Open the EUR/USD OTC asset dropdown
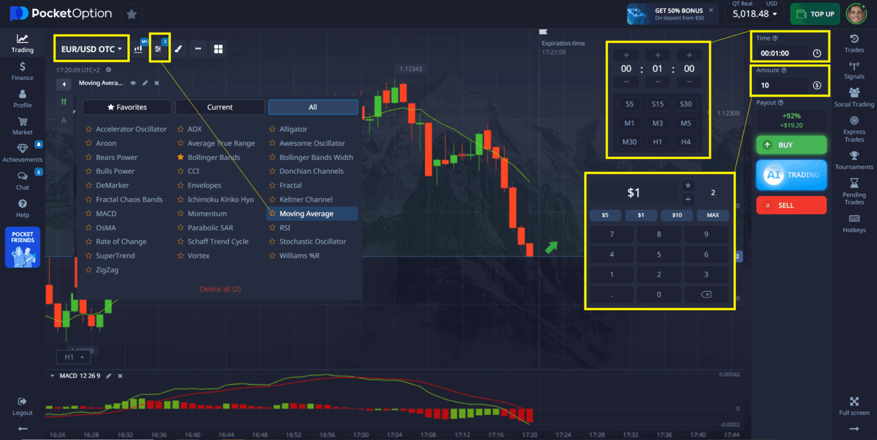The width and height of the screenshot is (877, 440). [91, 48]
